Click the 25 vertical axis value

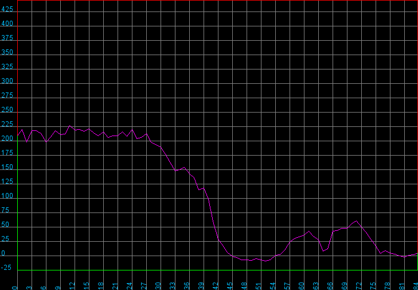(x=5, y=239)
